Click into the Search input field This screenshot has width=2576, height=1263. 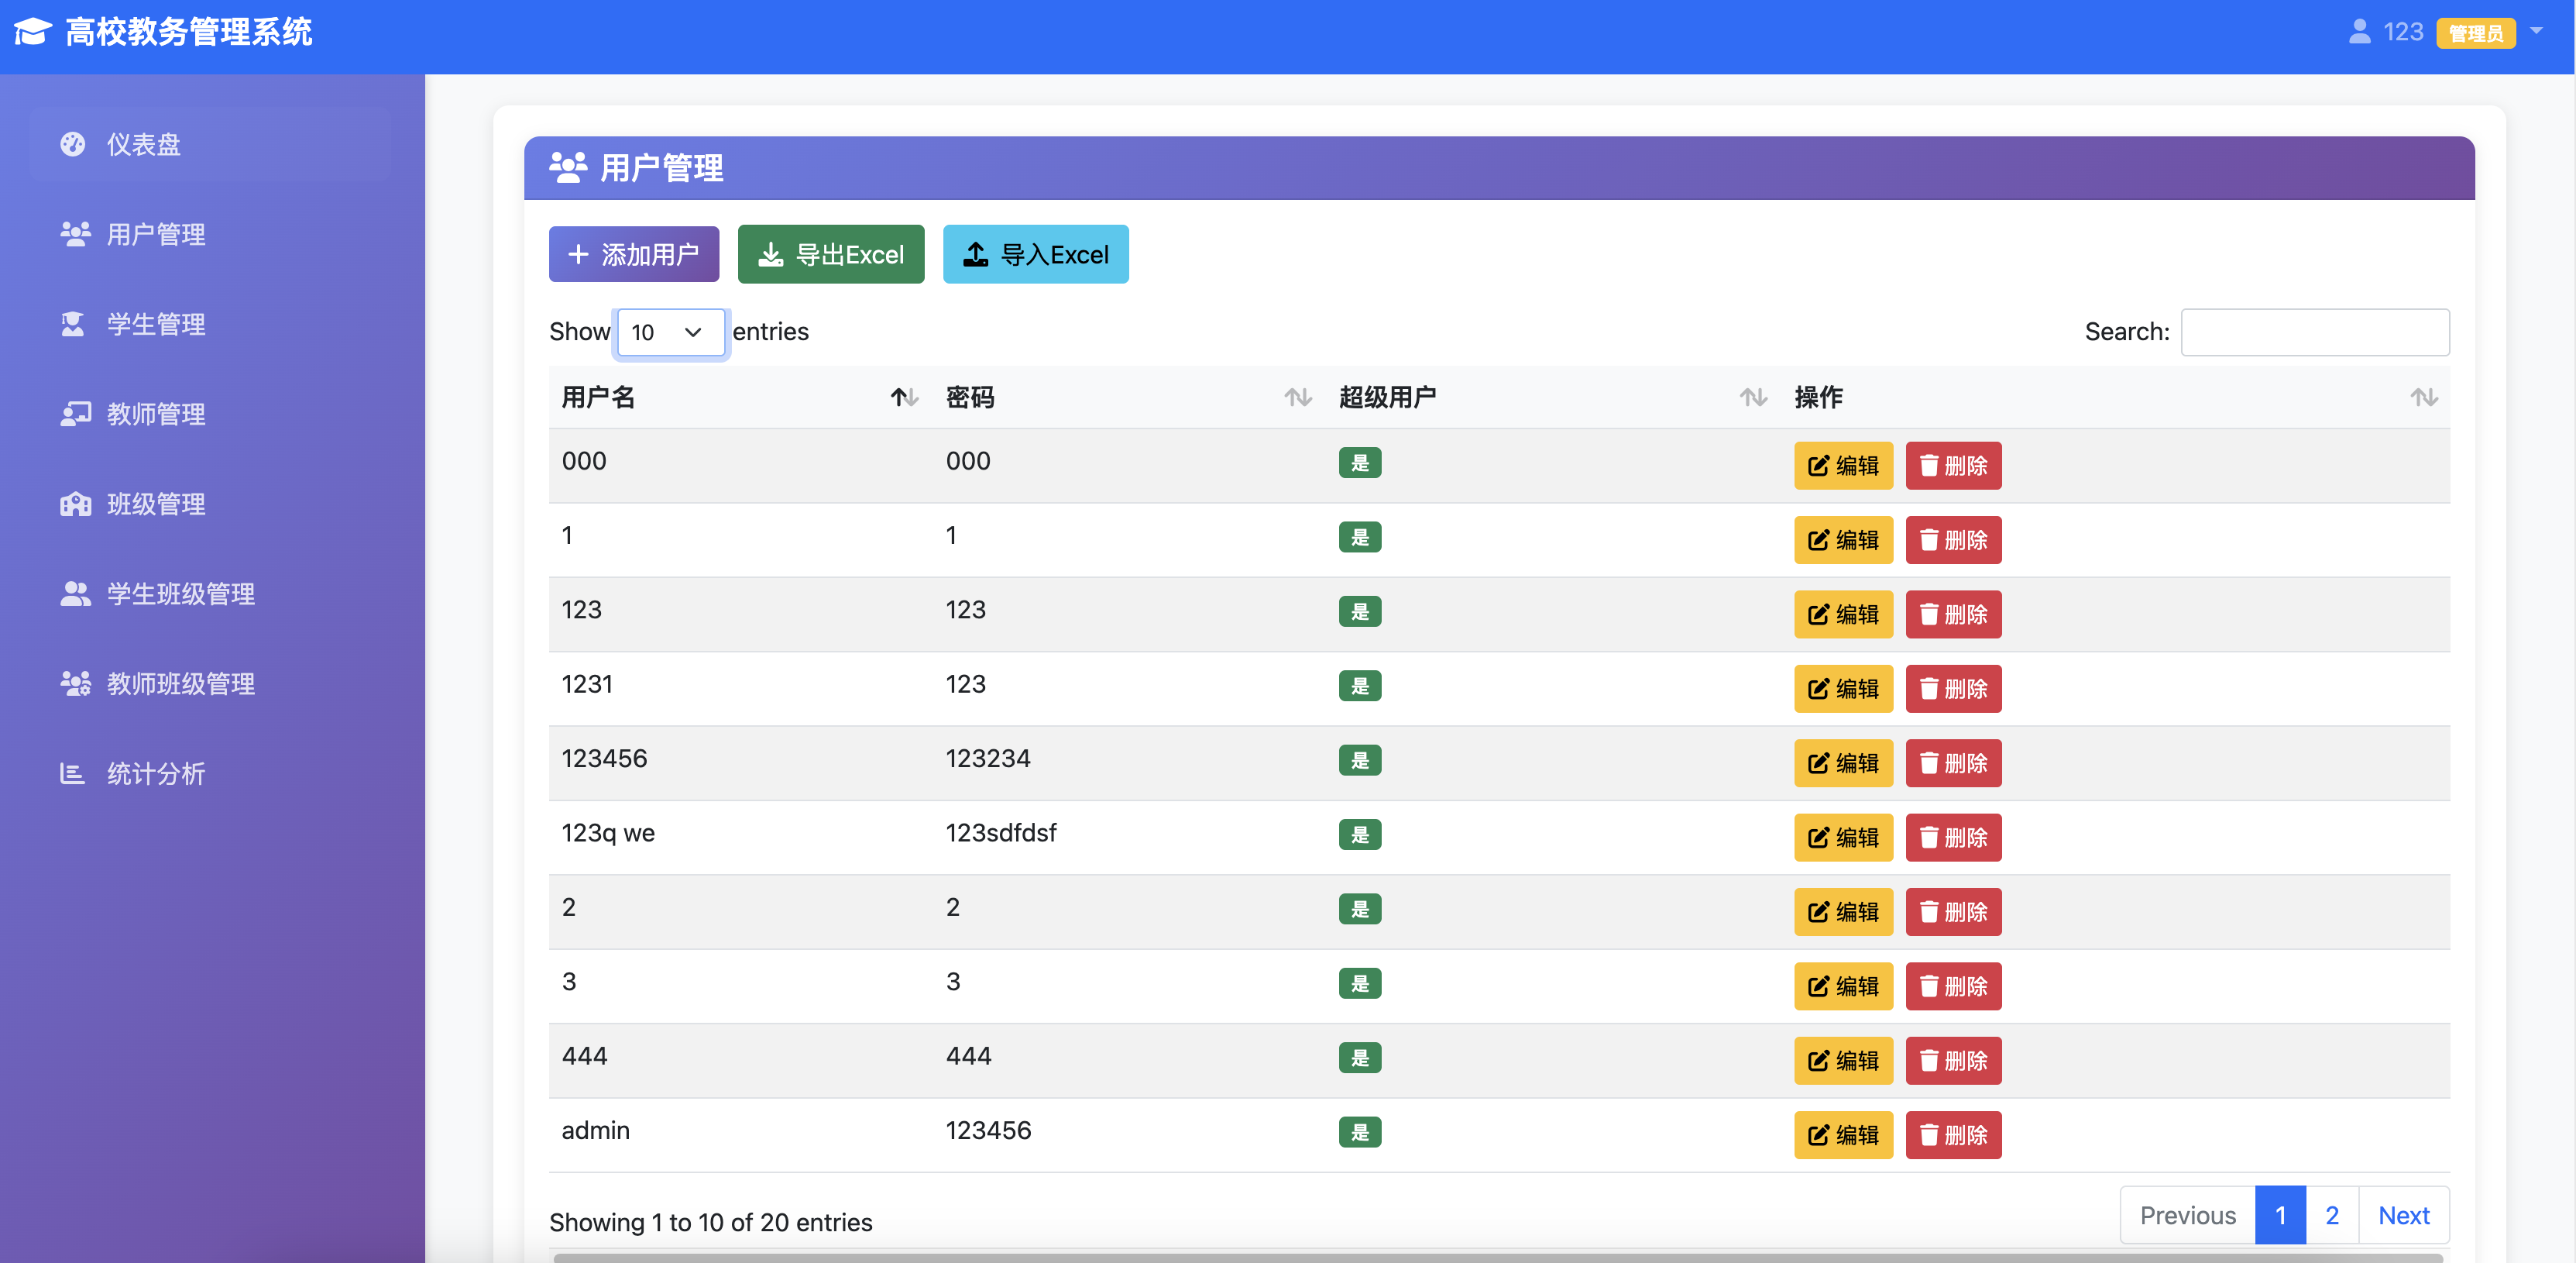[x=2314, y=332]
